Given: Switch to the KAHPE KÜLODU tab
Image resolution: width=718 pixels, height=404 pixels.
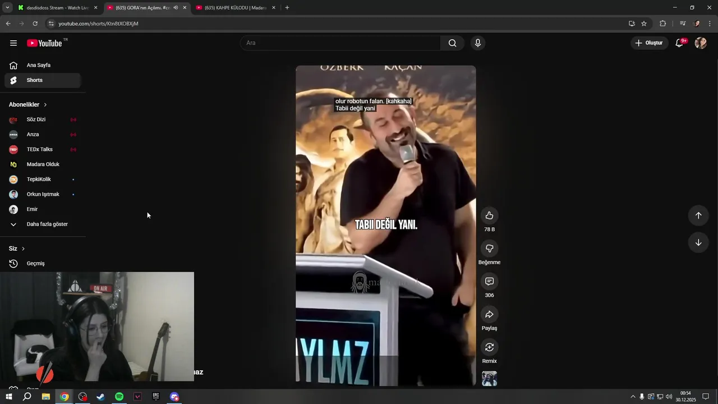Looking at the screenshot, I should point(236,8).
